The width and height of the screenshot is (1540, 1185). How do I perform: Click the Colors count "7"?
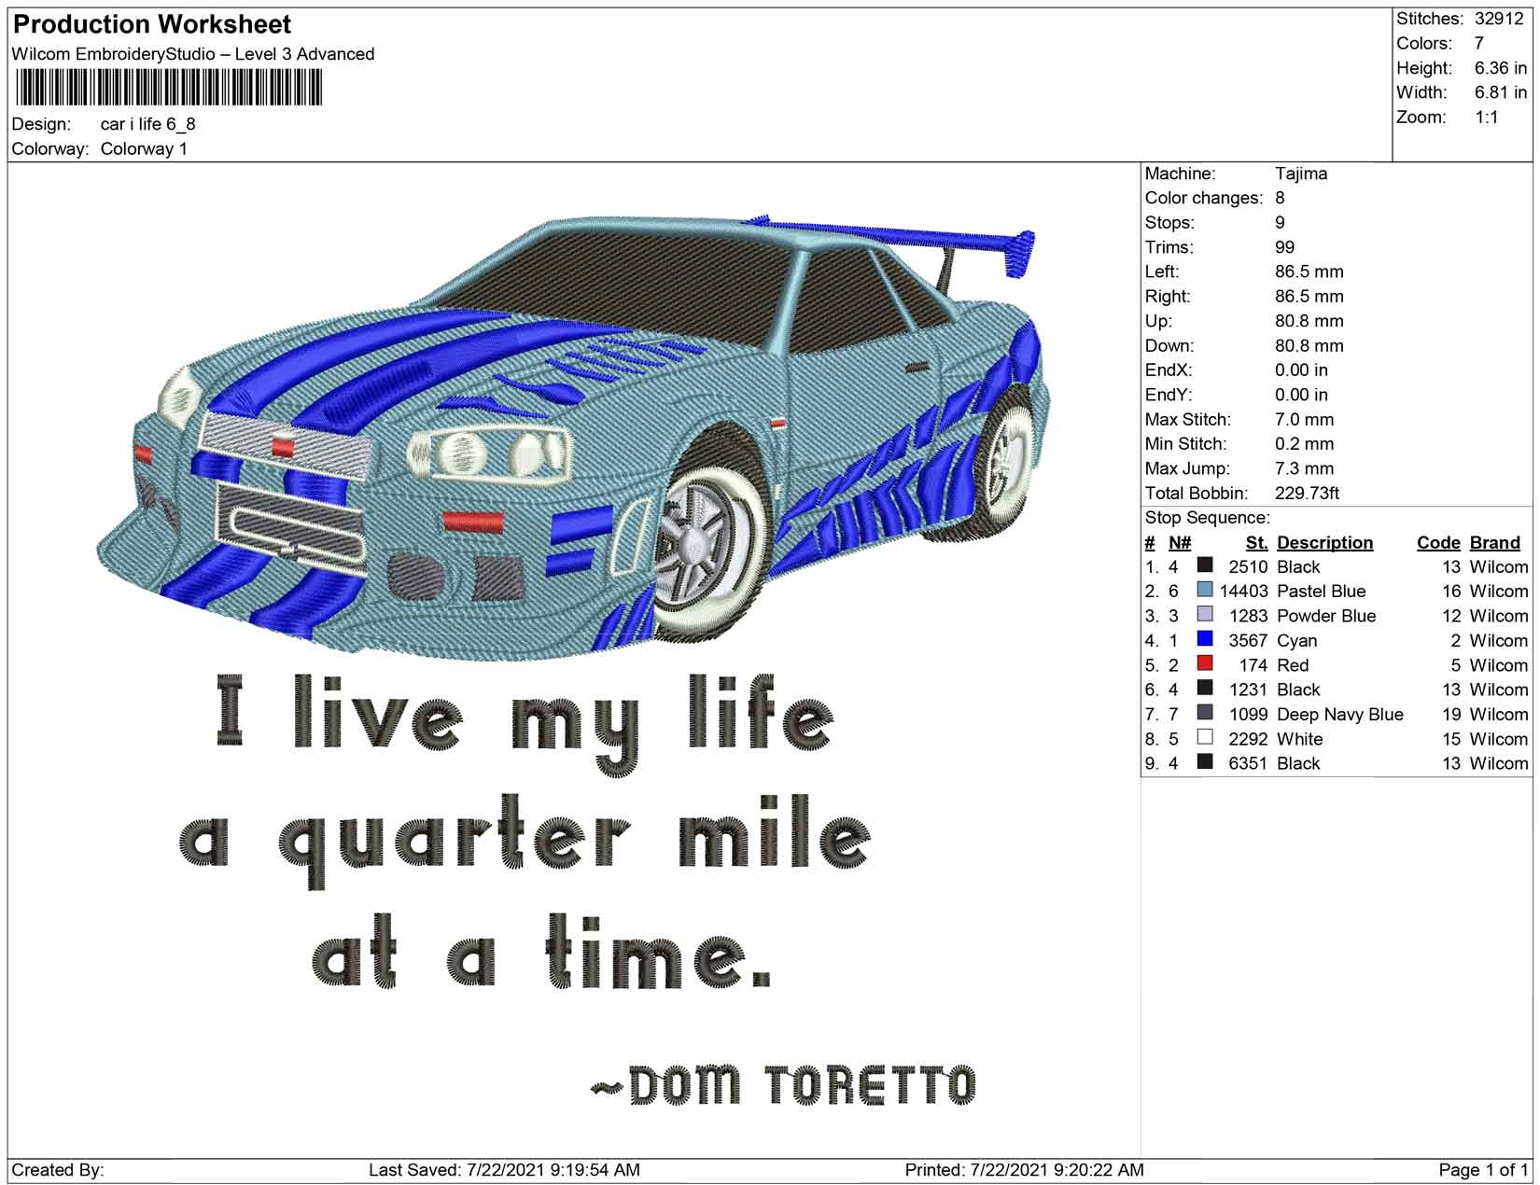tap(1479, 43)
